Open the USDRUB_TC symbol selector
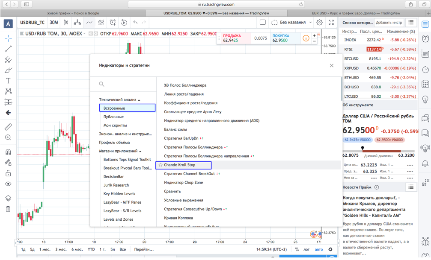This screenshot has height=260, width=431. [32, 23]
